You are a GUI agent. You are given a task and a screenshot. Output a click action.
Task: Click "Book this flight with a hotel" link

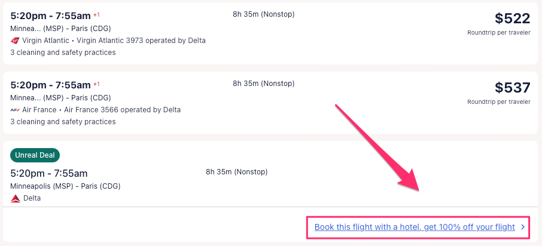pyautogui.click(x=415, y=227)
